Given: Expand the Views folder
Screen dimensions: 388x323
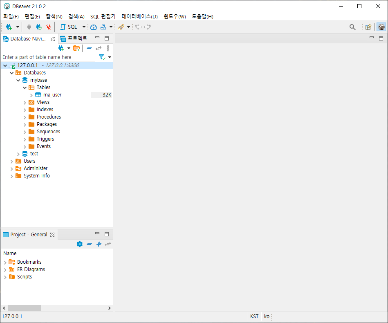Looking at the screenshot, I should (x=25, y=103).
